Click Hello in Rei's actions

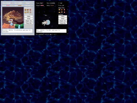tap(63, 16)
